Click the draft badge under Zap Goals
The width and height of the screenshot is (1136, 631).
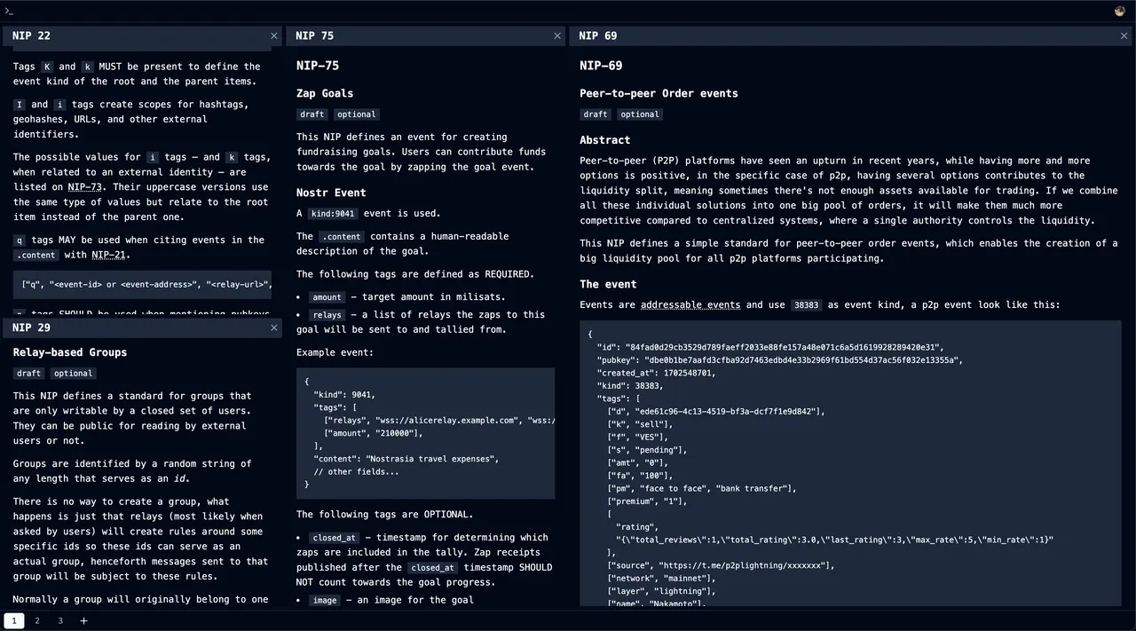point(312,114)
